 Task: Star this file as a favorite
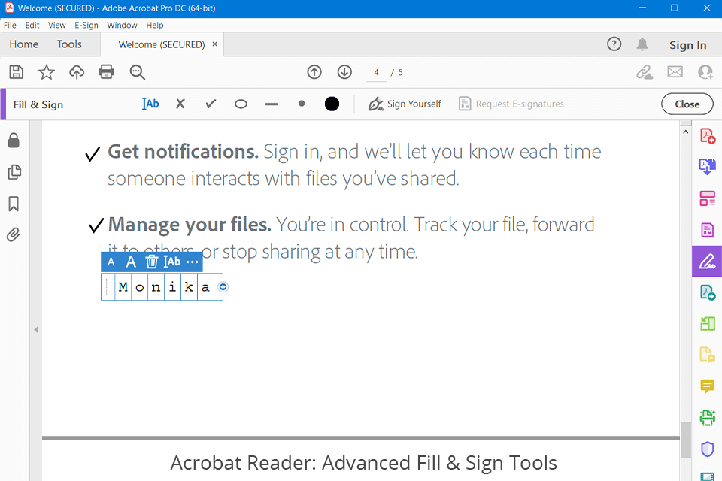click(x=46, y=72)
